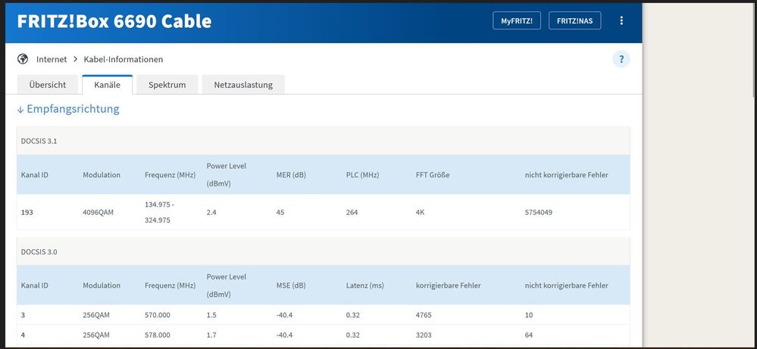The image size is (757, 349).
Task: Open FRITZ!NAS page
Action: click(x=574, y=20)
